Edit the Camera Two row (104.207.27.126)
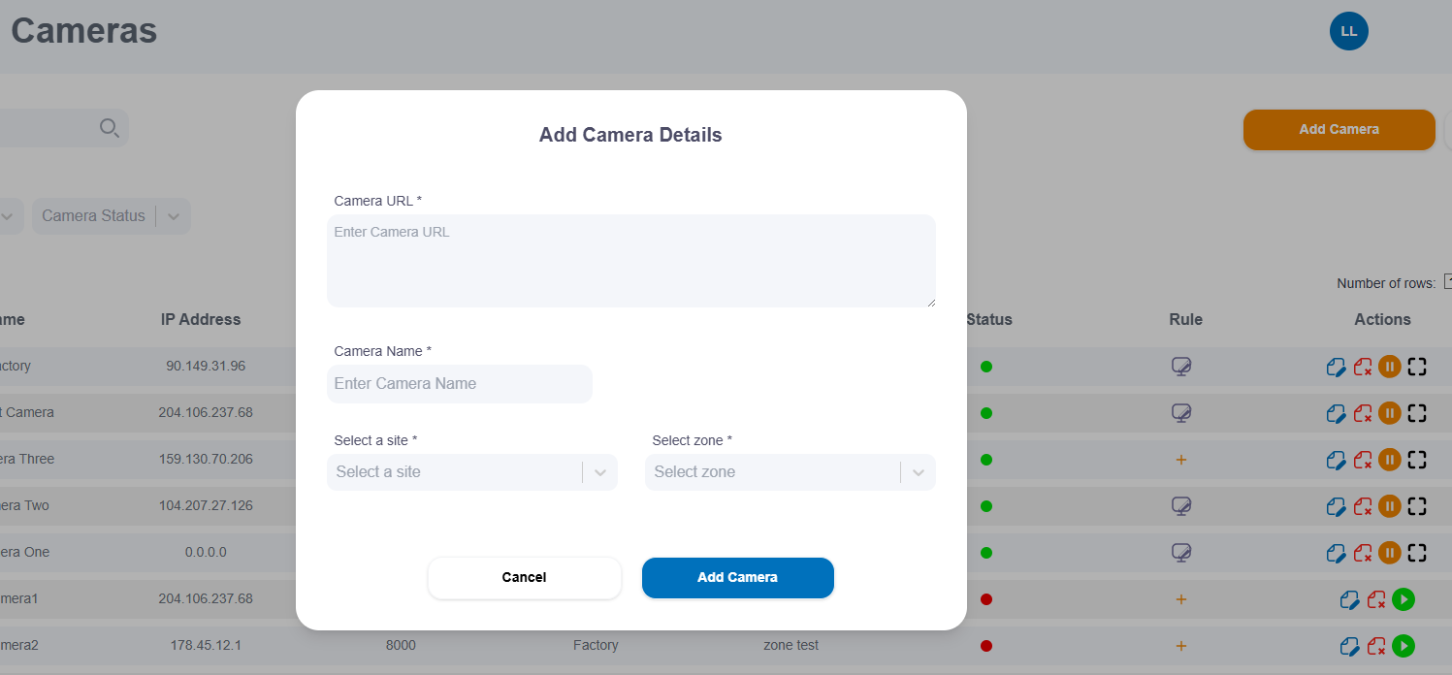This screenshot has width=1452, height=675. click(x=1337, y=506)
